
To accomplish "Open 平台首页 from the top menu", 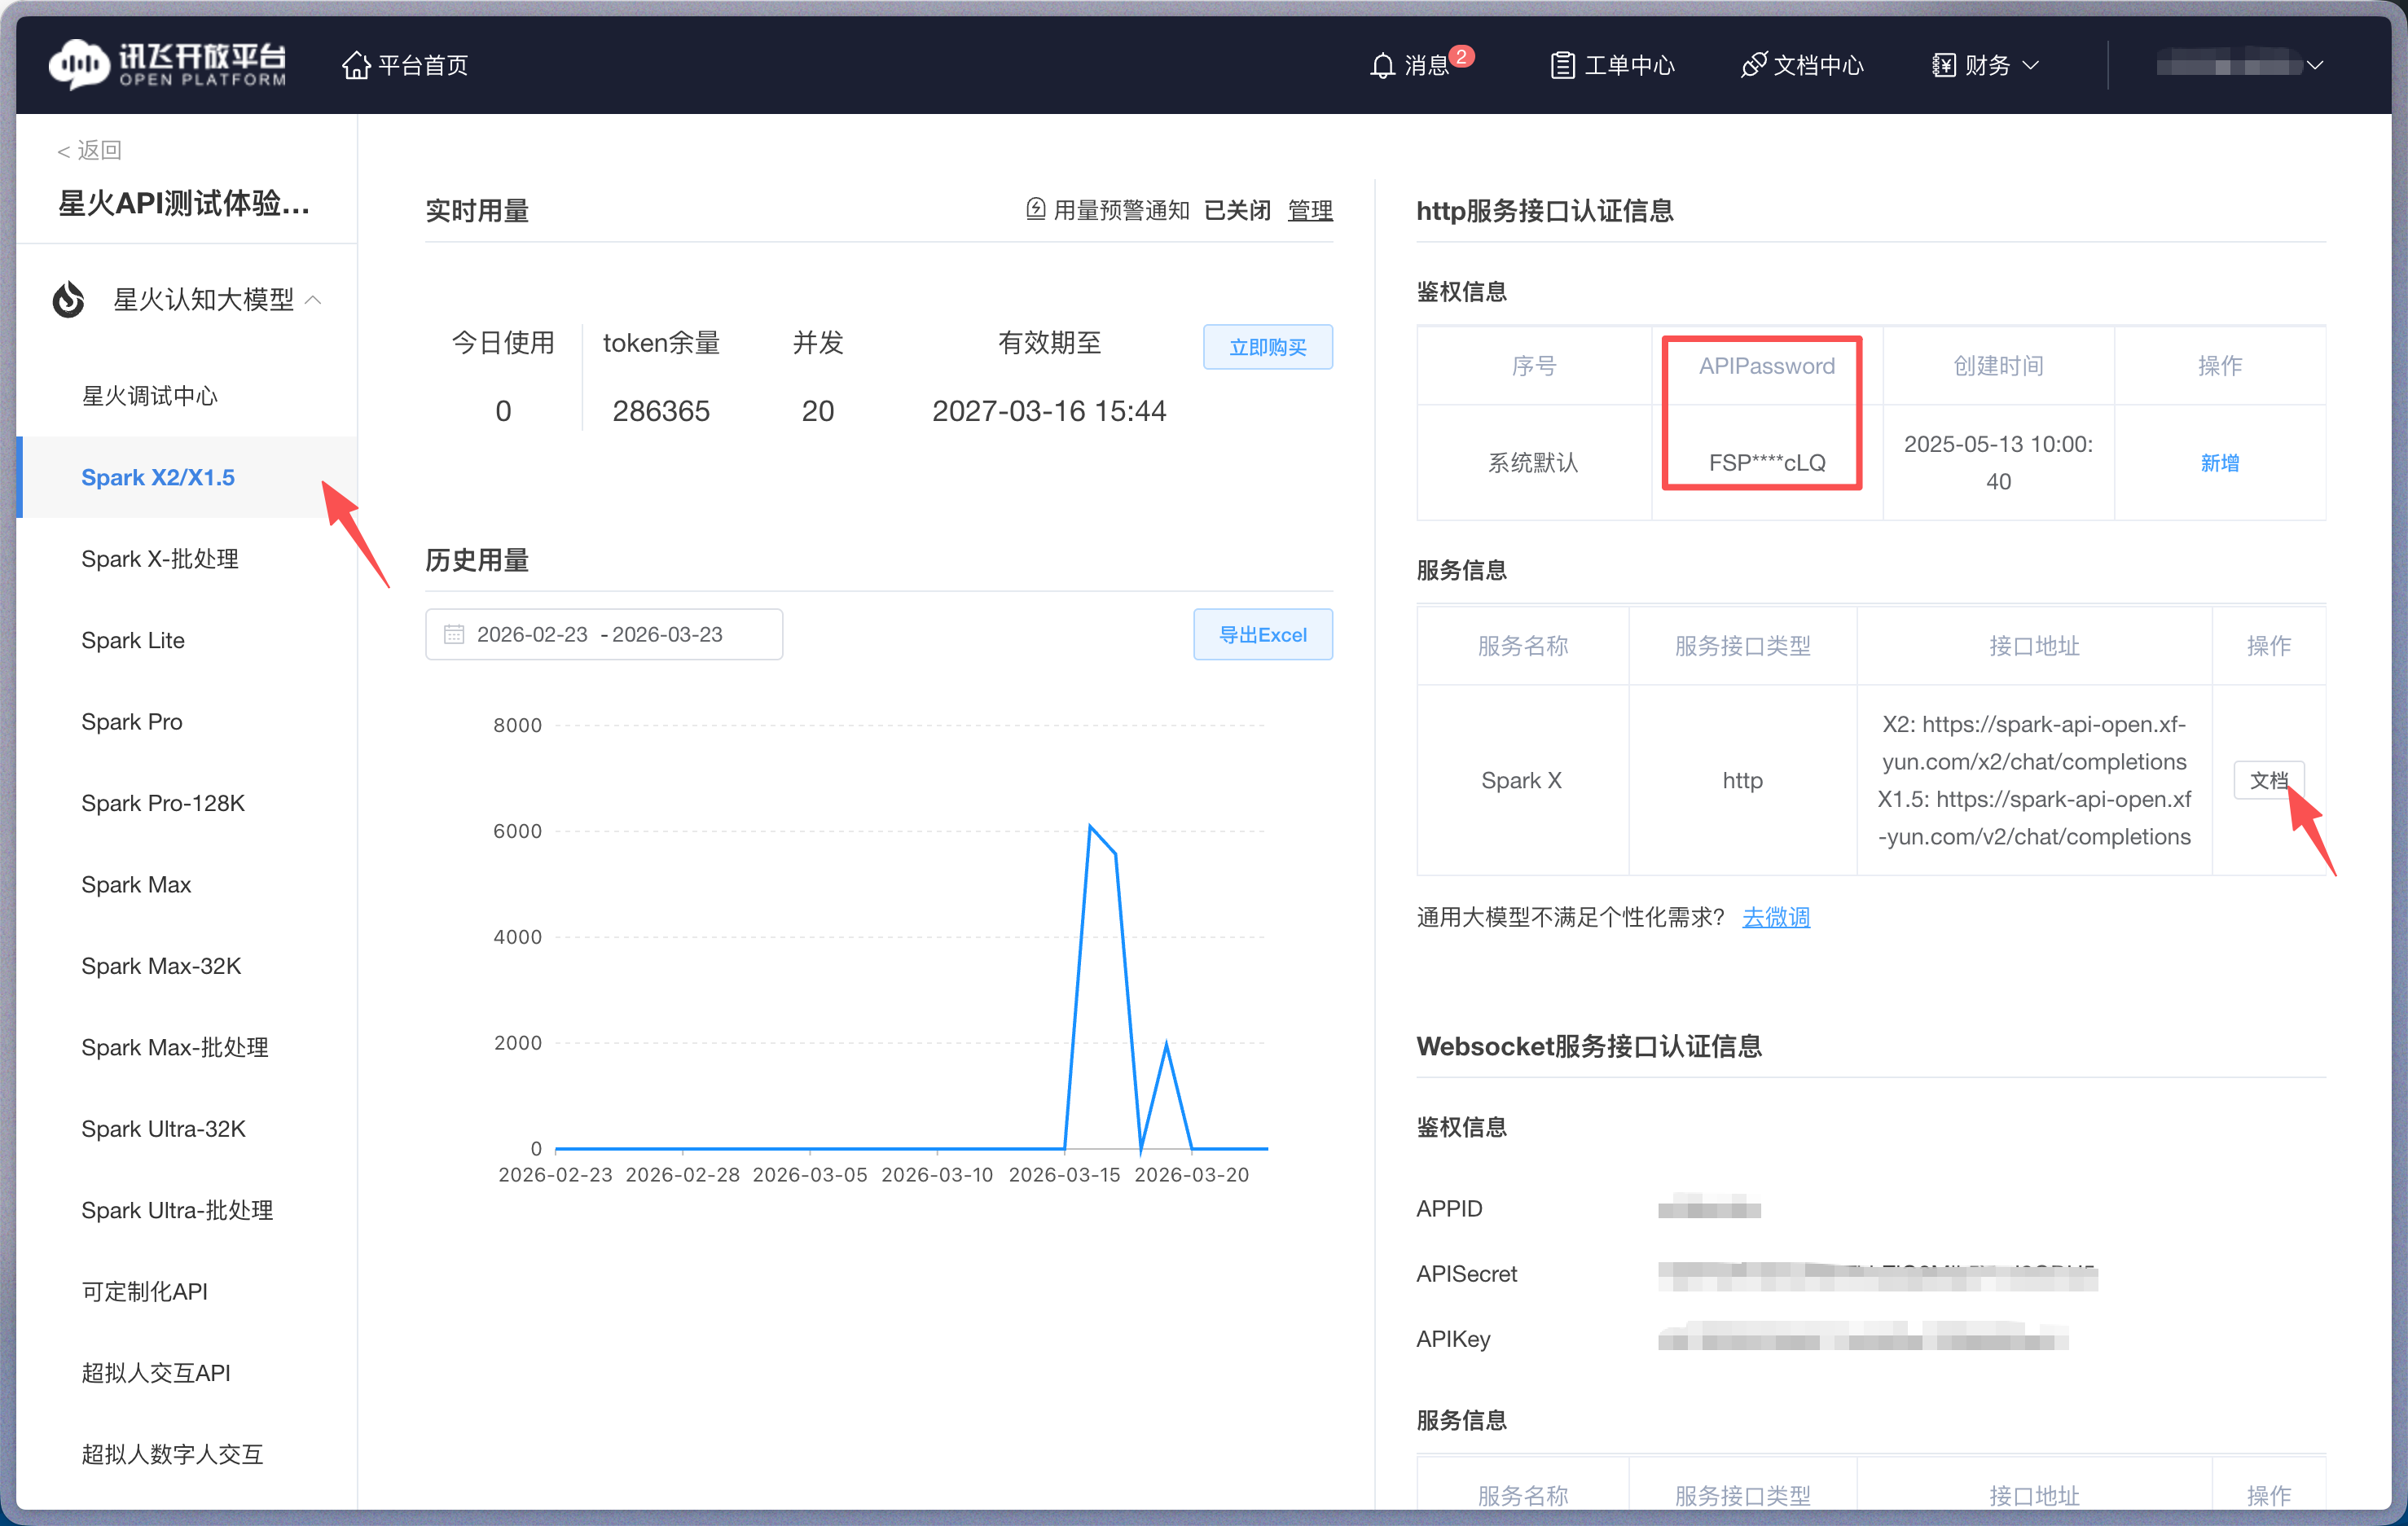I will 404,65.
